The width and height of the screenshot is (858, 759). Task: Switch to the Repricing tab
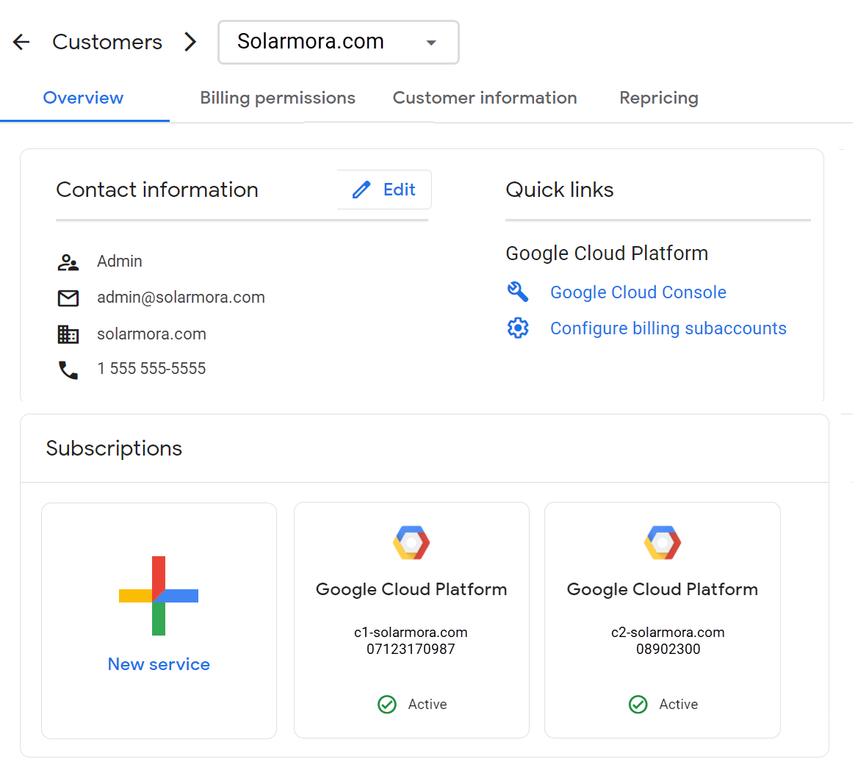pos(659,98)
